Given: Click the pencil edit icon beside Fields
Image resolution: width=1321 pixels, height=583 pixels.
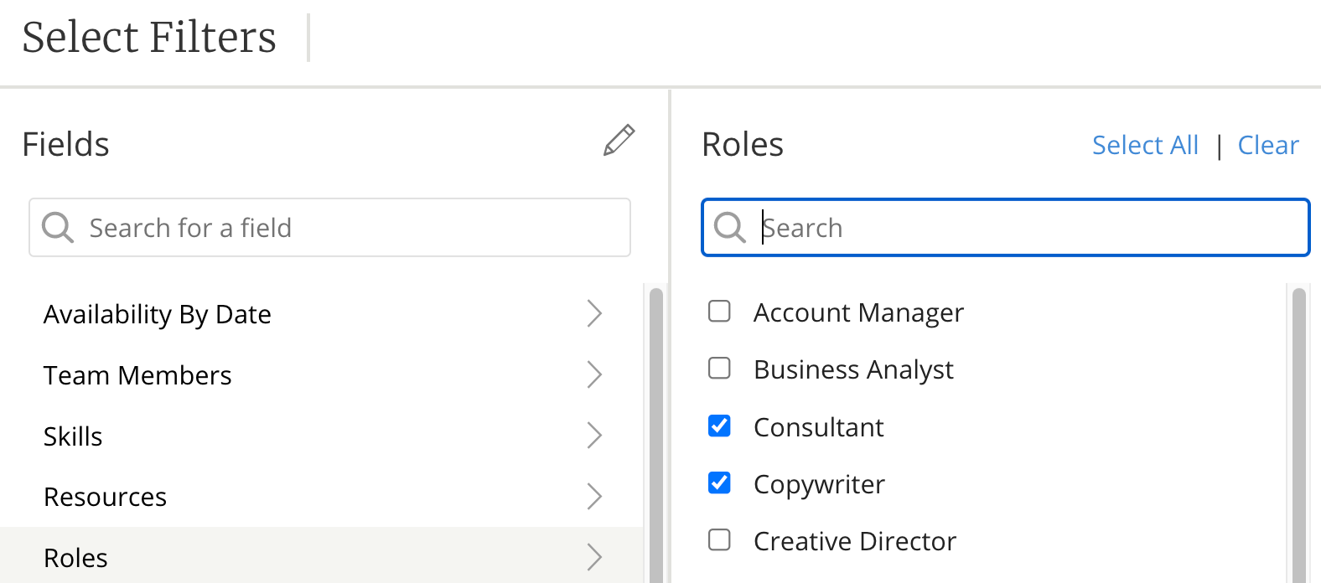Looking at the screenshot, I should coord(619,141).
